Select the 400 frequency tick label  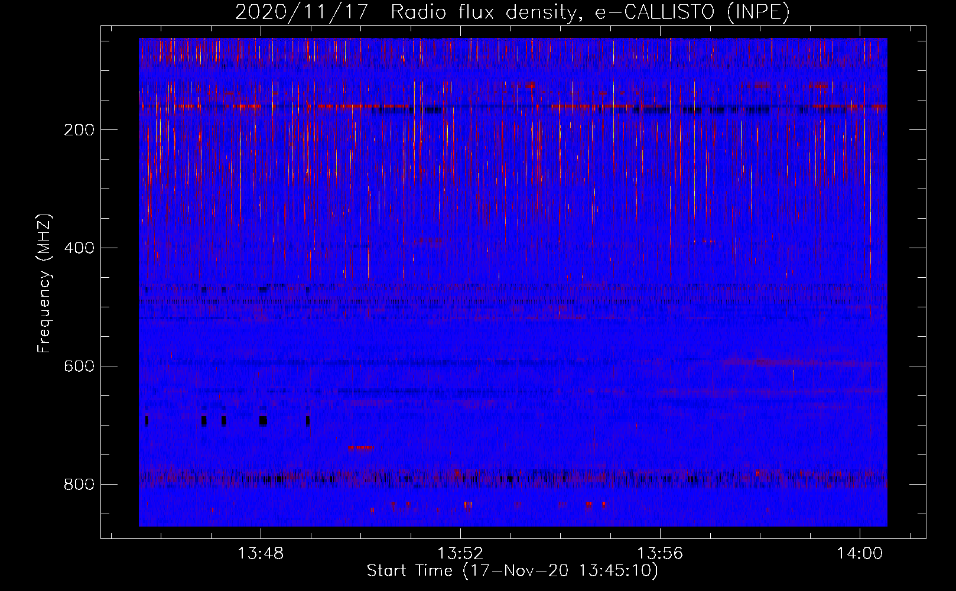79,248
